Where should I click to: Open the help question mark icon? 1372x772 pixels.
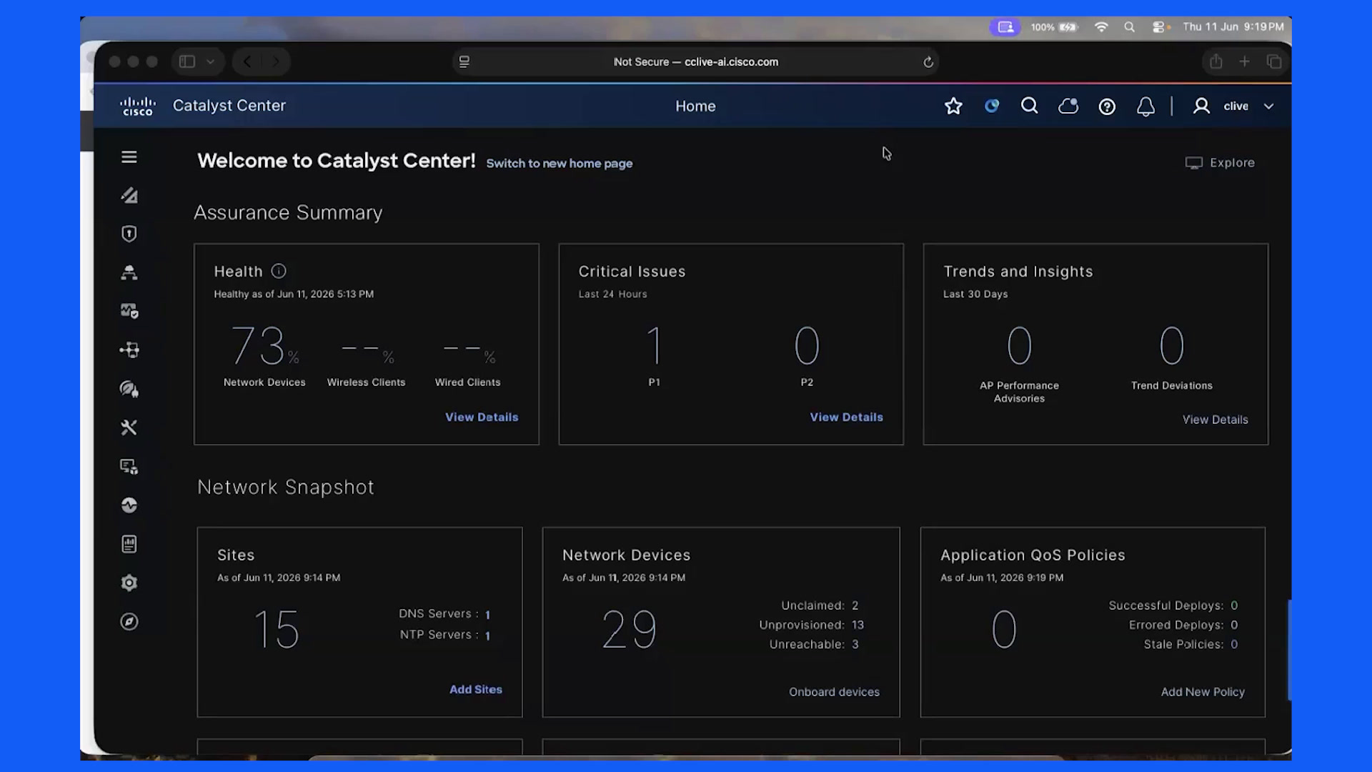(1107, 107)
